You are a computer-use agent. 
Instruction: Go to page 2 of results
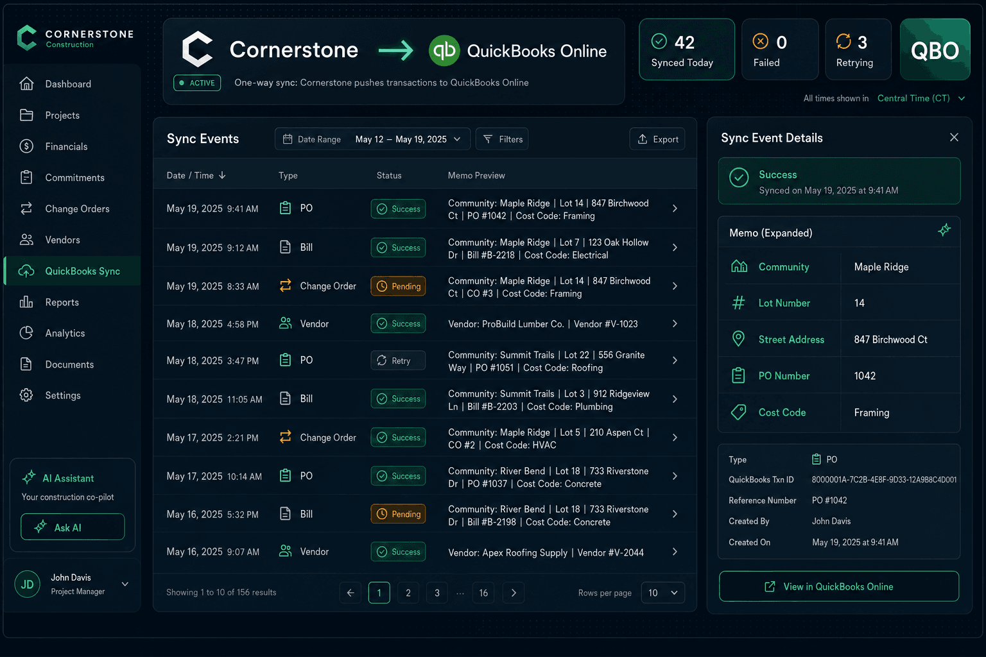point(408,593)
